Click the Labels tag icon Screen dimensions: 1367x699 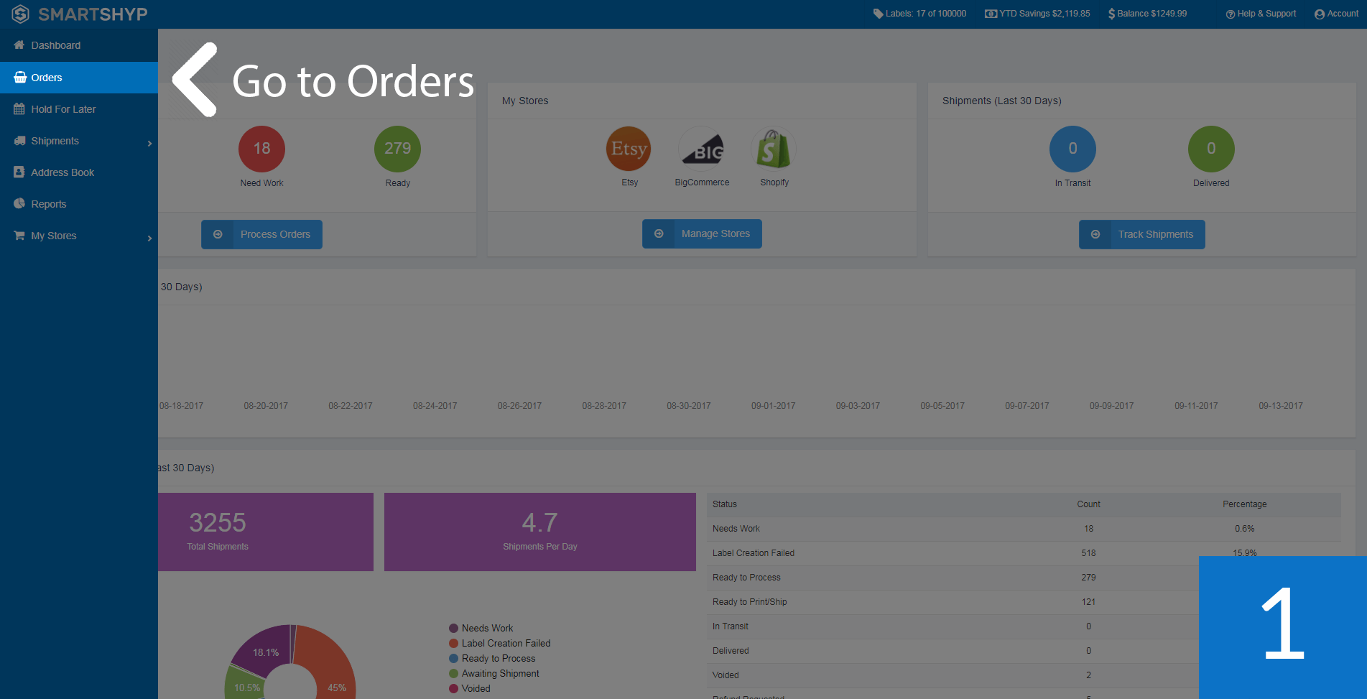pyautogui.click(x=878, y=14)
